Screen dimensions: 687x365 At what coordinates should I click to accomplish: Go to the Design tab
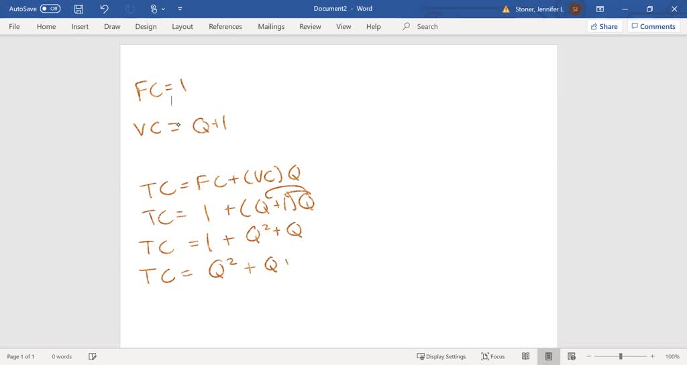pos(146,26)
